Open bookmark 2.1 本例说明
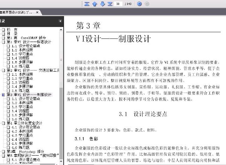226x165 pixels. 22,74
